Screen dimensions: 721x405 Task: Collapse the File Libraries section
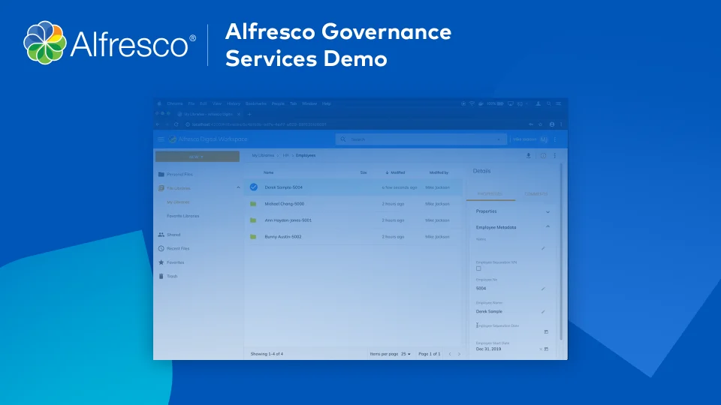238,188
